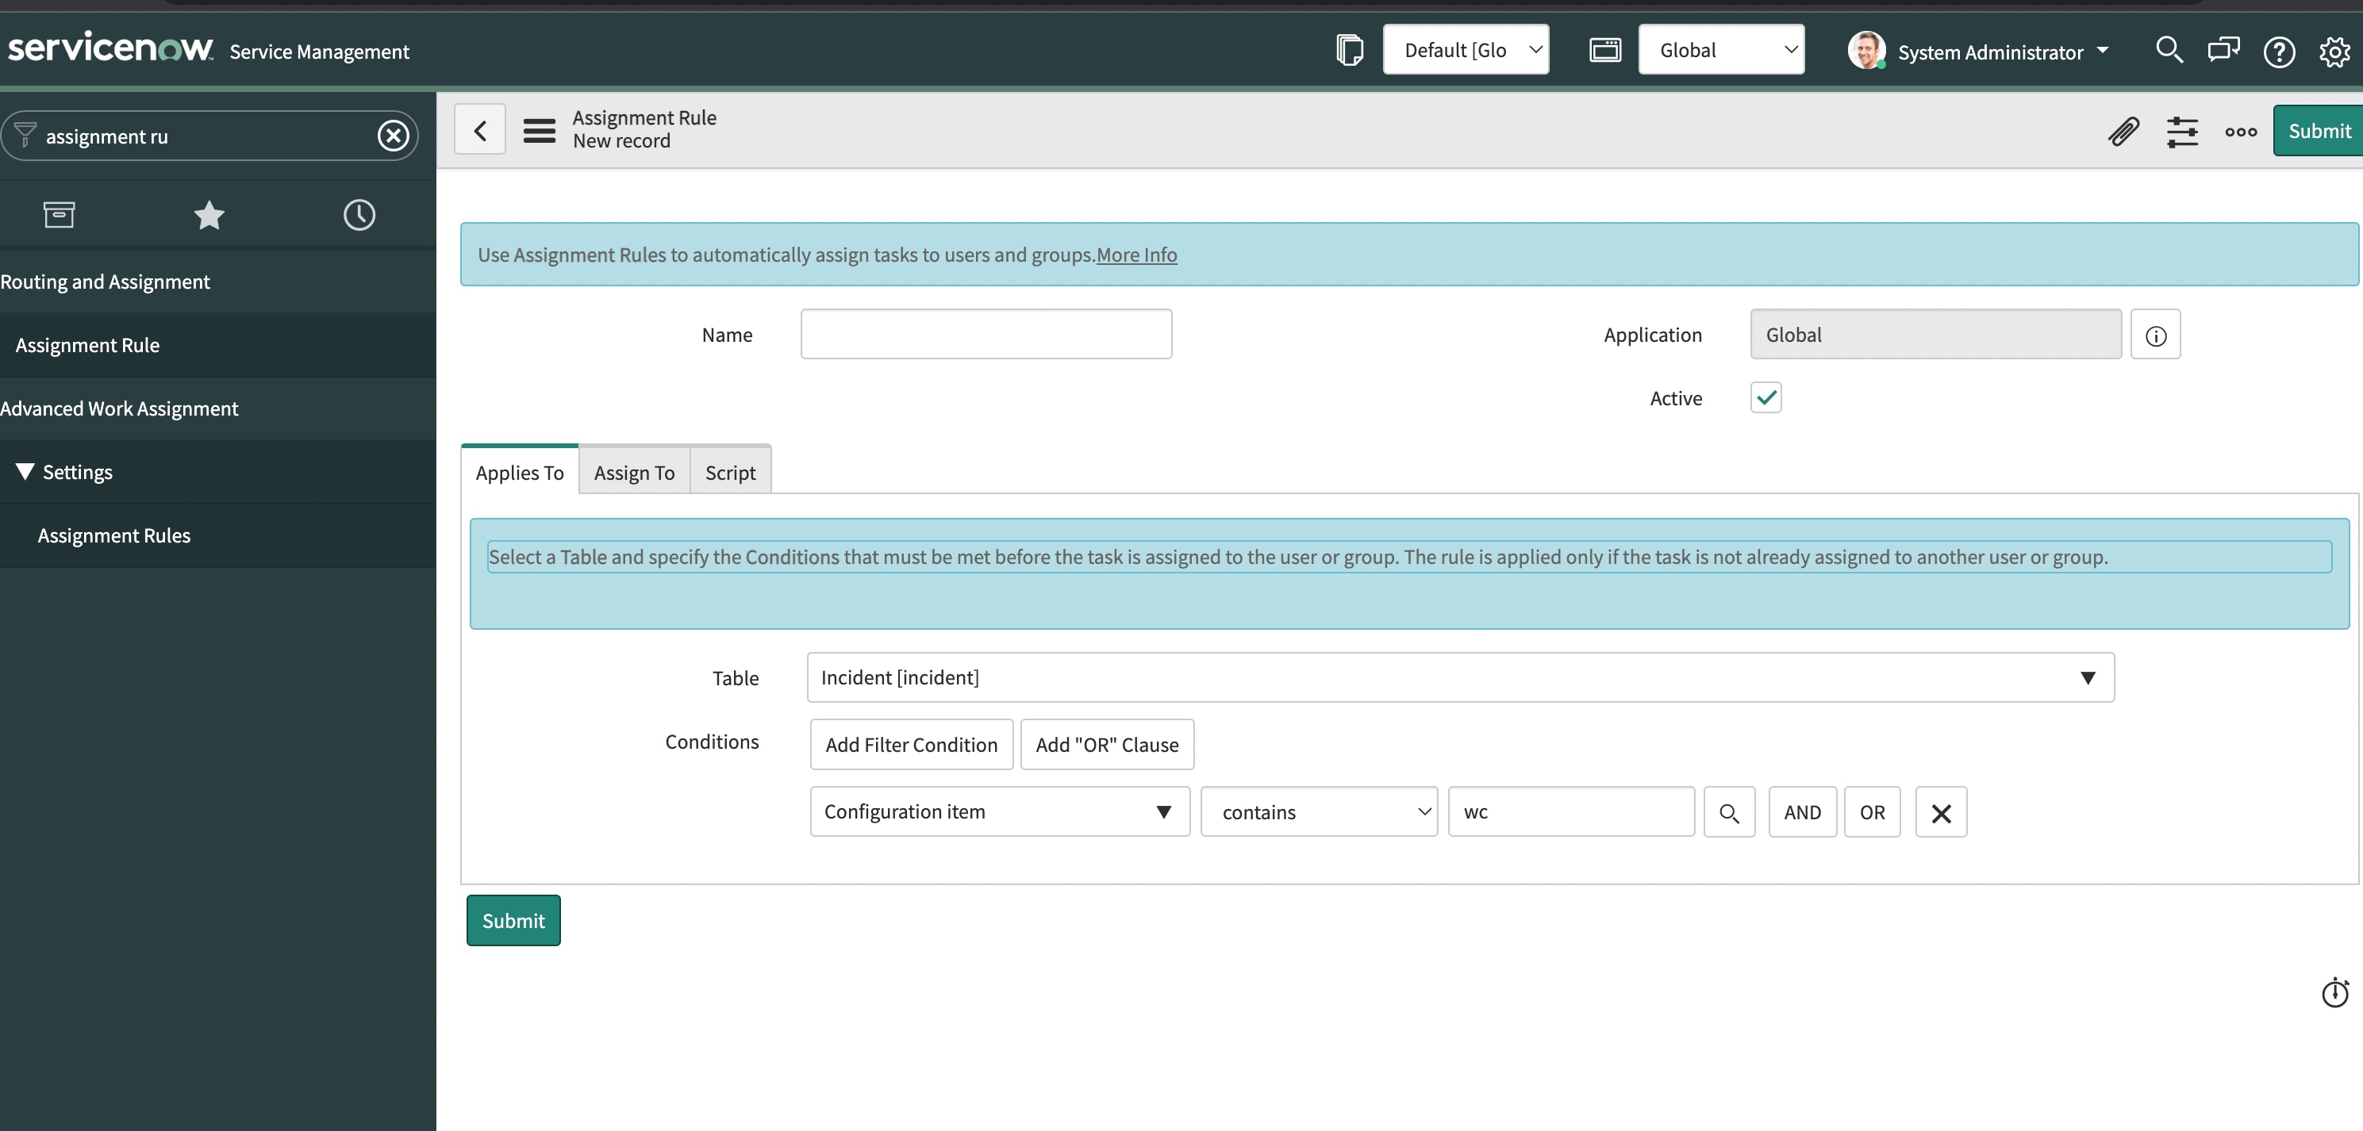Image resolution: width=2363 pixels, height=1131 pixels.
Task: Clear the filter navigator search
Action: (x=394, y=136)
